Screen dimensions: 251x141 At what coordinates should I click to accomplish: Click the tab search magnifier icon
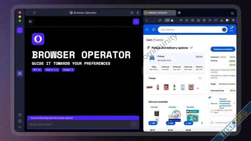coord(232,13)
